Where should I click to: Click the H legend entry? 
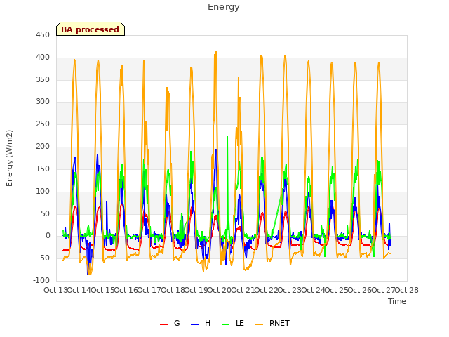[x=201, y=323]
